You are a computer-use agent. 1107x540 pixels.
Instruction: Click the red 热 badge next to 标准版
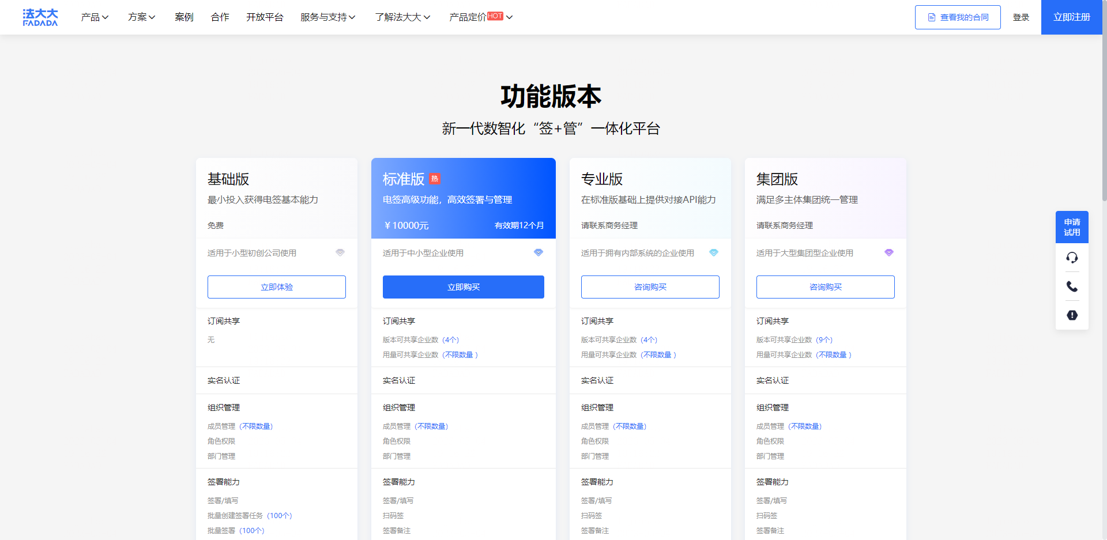435,179
